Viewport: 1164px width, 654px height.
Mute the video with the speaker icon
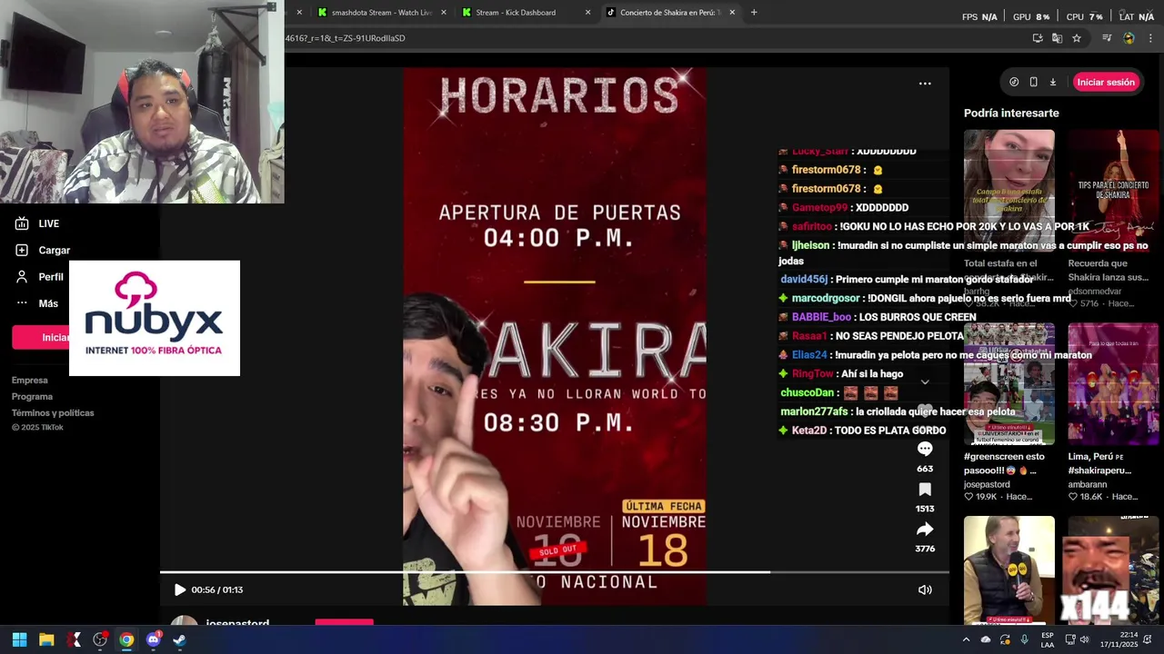point(925,590)
